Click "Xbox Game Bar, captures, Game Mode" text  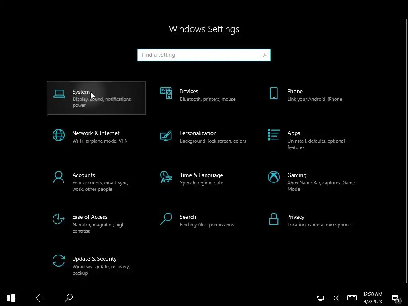click(322, 186)
